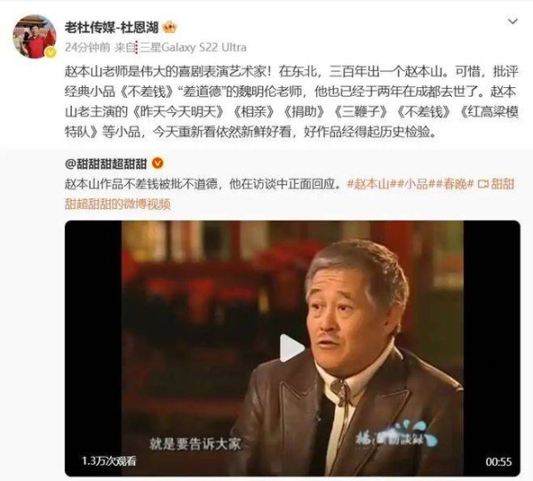Click orange verified badge after @甜甜甜超甜甜

pos(157,164)
